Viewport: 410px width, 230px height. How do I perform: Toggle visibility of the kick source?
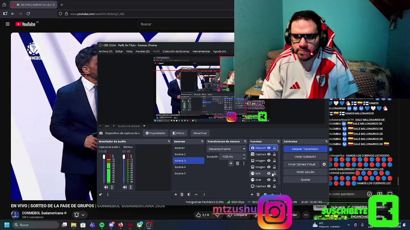[x=269, y=173]
